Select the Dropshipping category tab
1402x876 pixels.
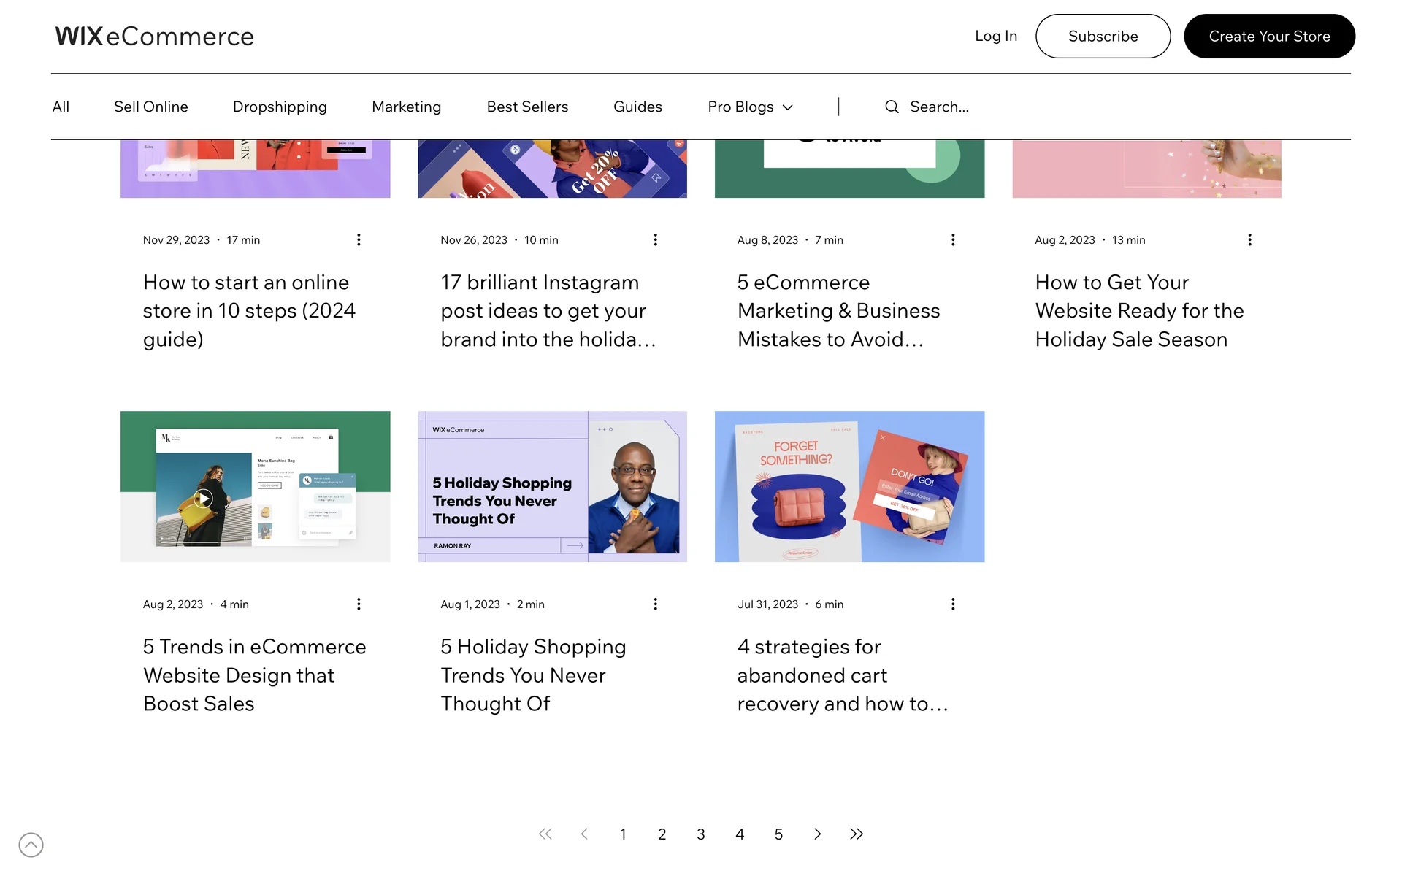280,107
